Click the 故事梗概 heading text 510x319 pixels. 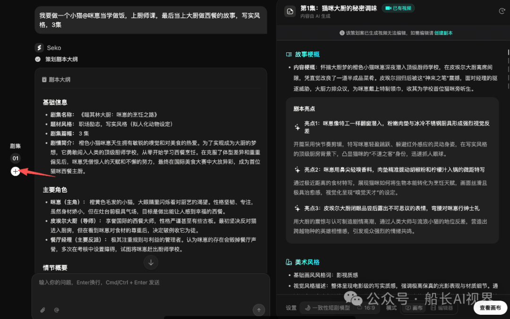click(x=307, y=54)
